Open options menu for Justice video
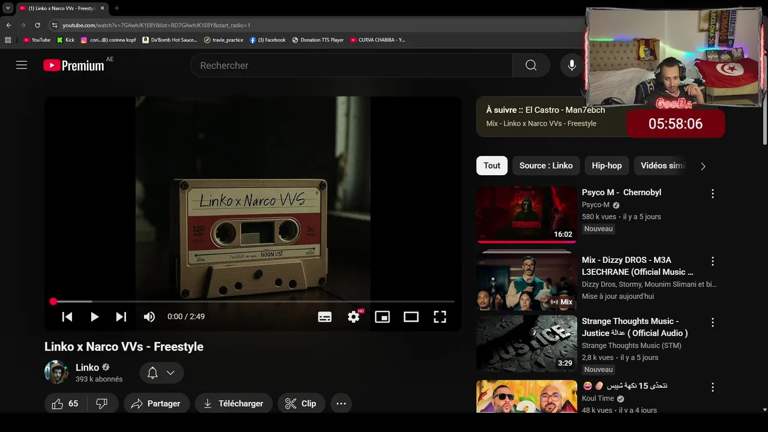The width and height of the screenshot is (768, 432). (713, 322)
